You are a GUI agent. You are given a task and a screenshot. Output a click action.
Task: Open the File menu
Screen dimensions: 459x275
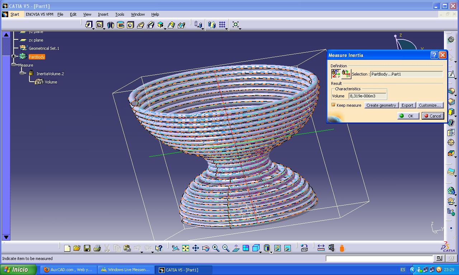60,14
